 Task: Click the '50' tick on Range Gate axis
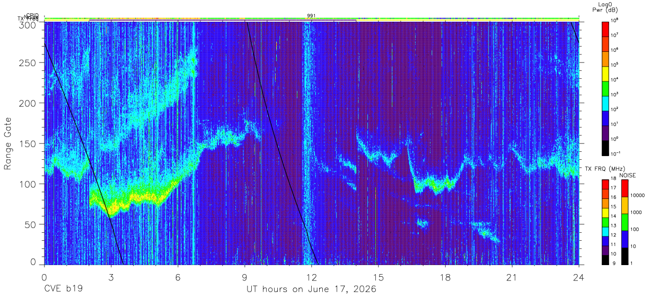coord(29,224)
